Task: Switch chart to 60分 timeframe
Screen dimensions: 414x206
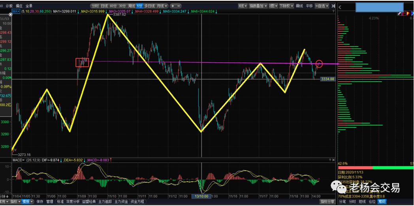Action: (113, 6)
